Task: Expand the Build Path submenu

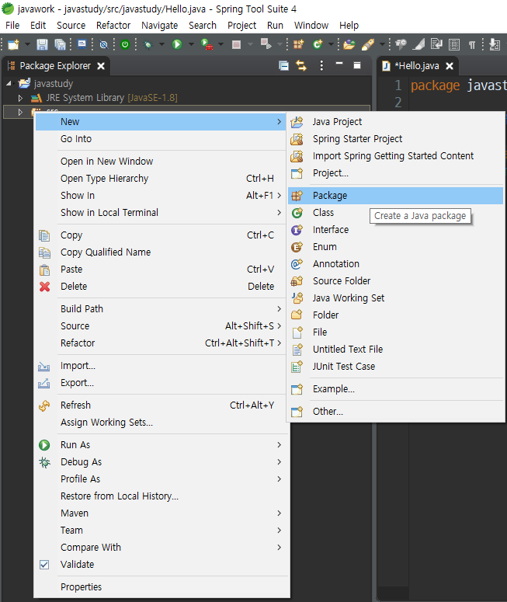Action: (161, 309)
